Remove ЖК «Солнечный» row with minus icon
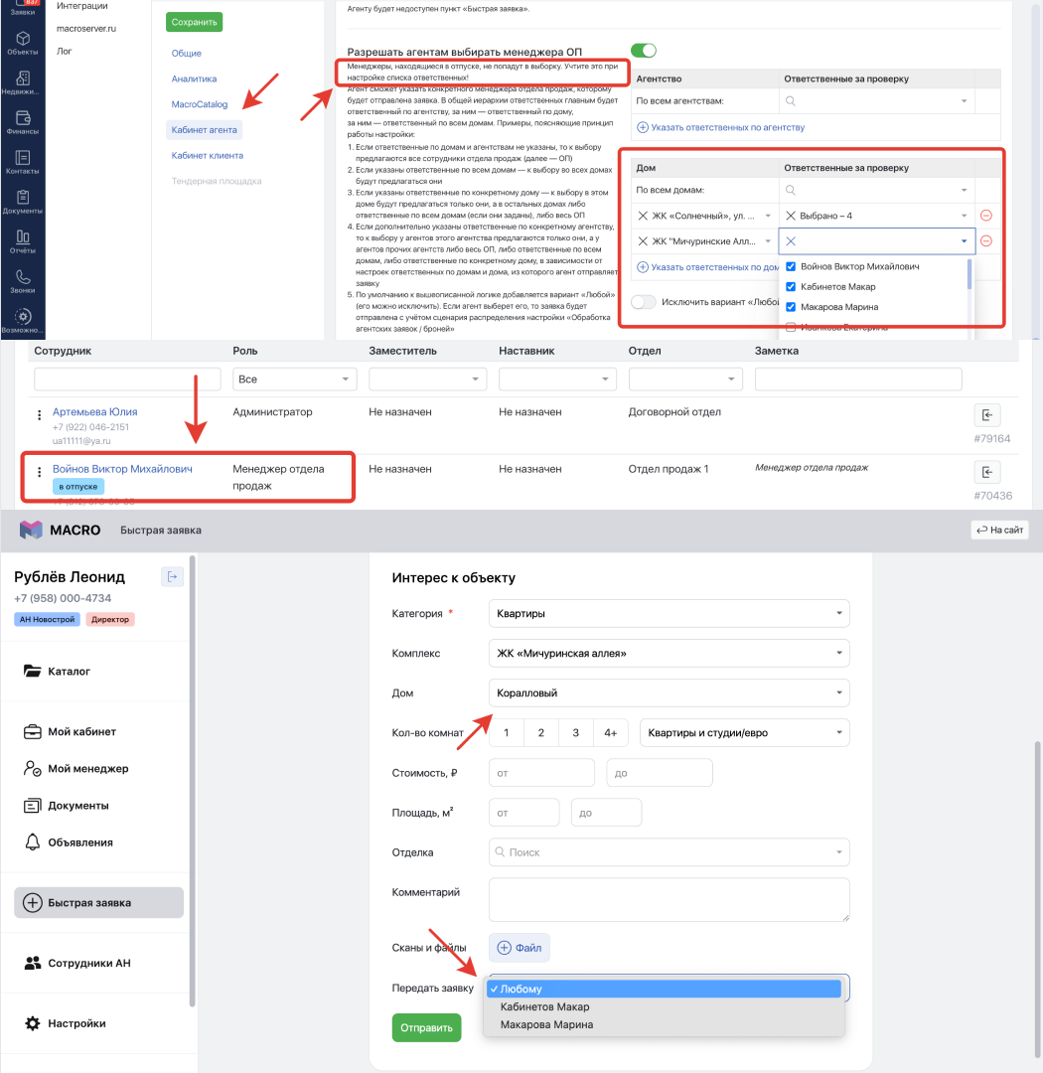This screenshot has width=1043, height=1073. [x=986, y=216]
